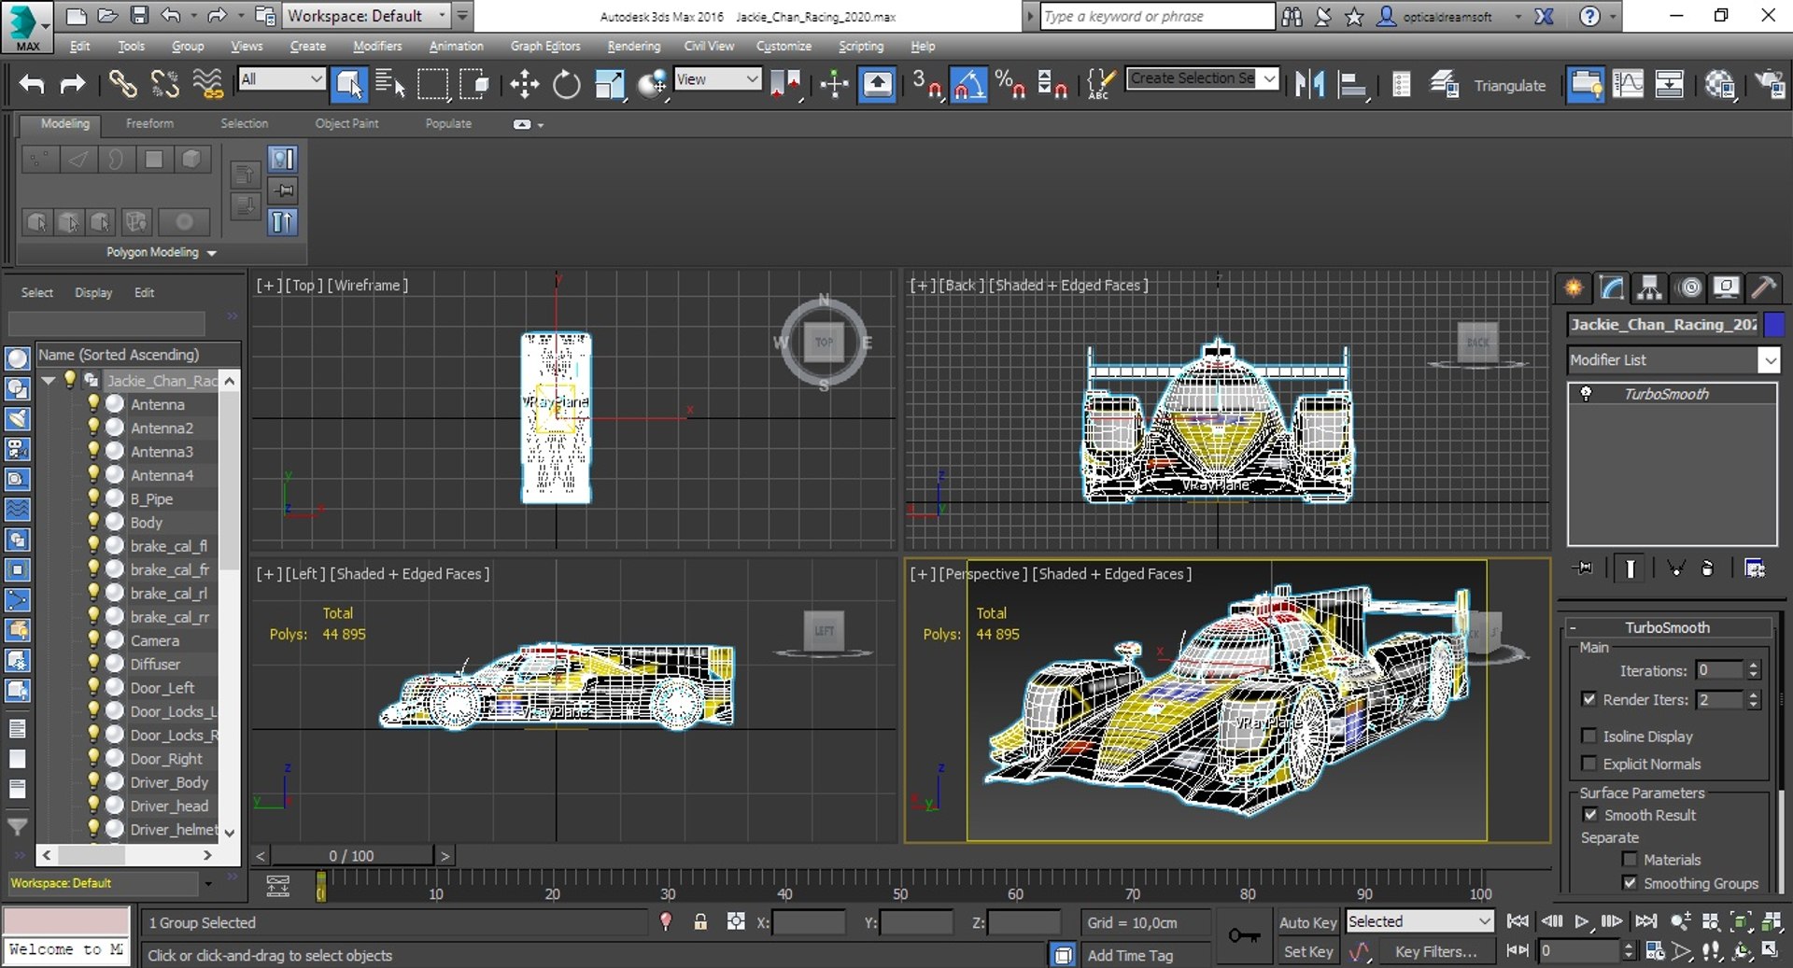Click the time slider 0 / 100 handle
The image size is (1793, 968).
352,855
